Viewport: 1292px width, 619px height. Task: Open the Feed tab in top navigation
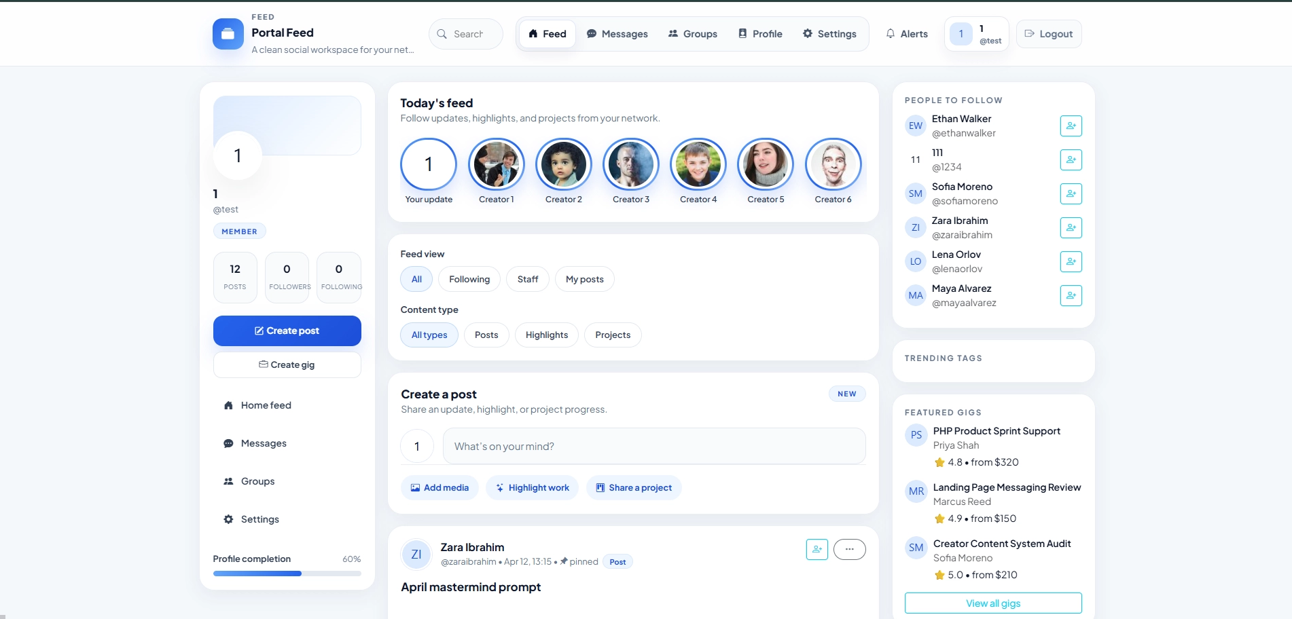tap(548, 34)
